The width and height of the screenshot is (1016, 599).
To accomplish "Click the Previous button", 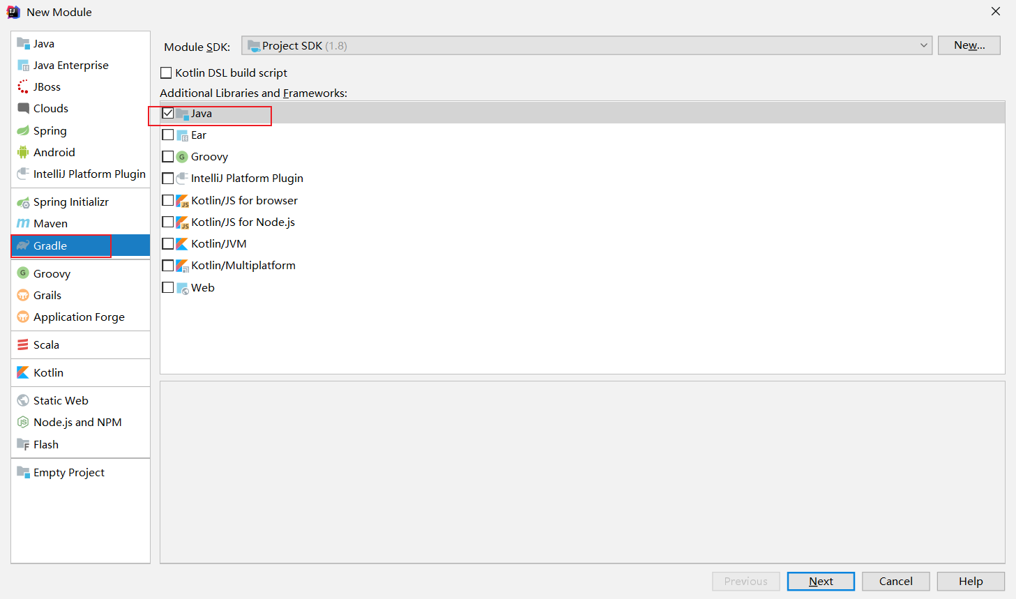I will (x=746, y=582).
